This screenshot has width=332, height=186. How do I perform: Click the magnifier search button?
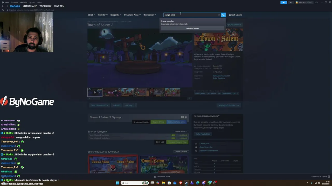[x=223, y=15]
